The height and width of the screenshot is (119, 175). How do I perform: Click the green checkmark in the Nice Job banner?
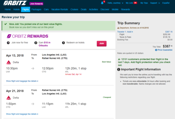6,24
